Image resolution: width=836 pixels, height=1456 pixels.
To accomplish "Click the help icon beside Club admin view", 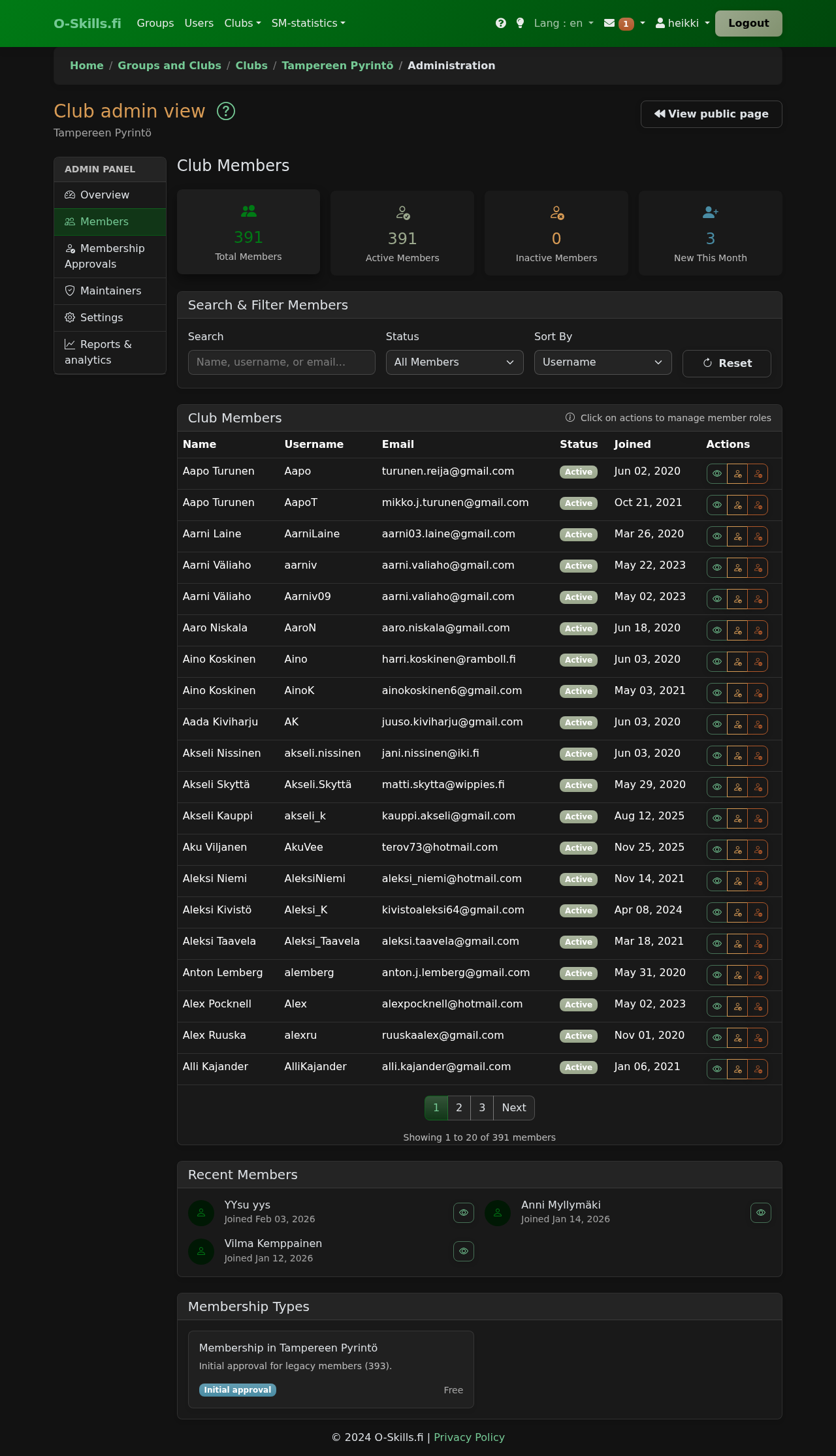I will click(x=226, y=112).
